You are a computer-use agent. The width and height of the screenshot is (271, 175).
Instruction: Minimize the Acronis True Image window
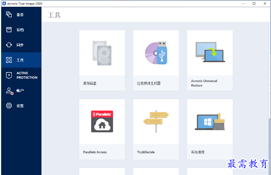pos(243,4)
